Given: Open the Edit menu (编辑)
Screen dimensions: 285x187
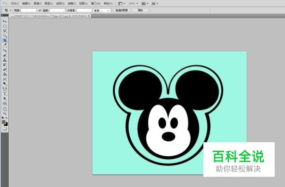Looking at the screenshot, I should tap(26, 3).
